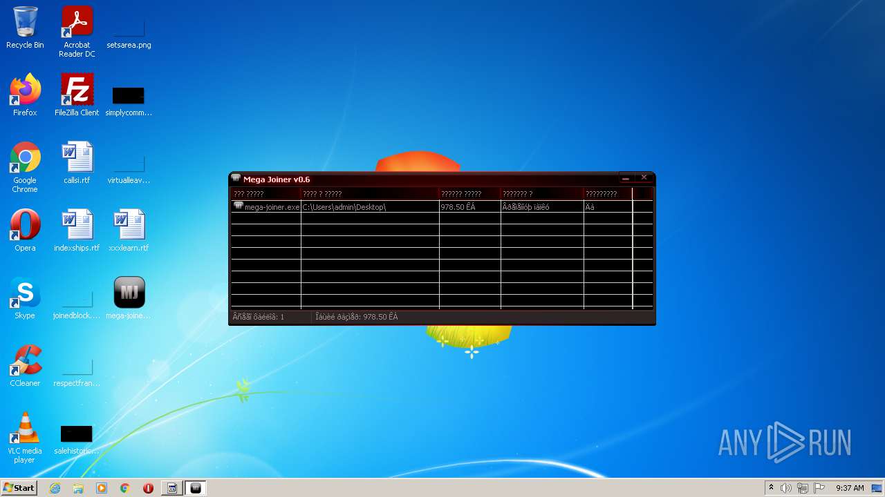Minimize the Mega Joiner window
The width and height of the screenshot is (885, 497).
[x=626, y=178]
